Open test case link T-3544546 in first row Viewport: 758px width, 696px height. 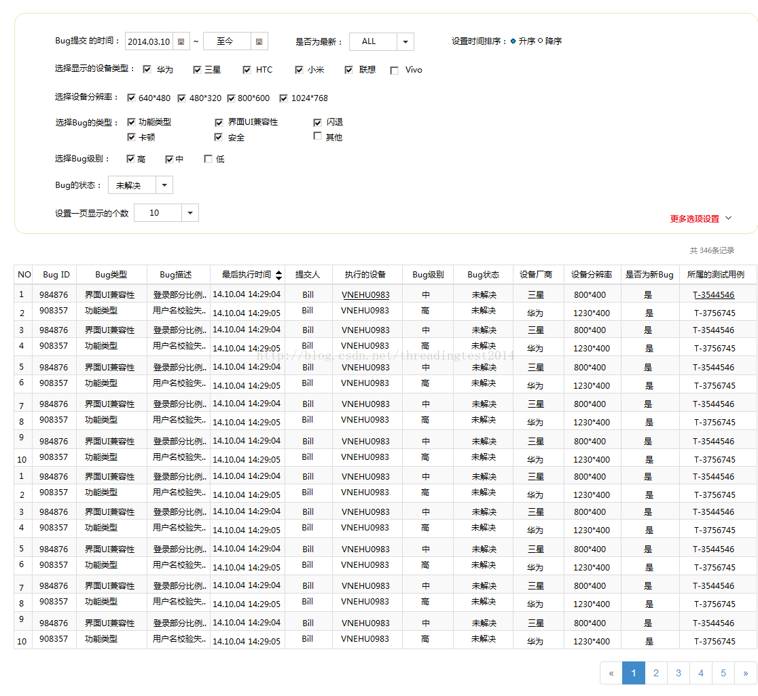(714, 295)
